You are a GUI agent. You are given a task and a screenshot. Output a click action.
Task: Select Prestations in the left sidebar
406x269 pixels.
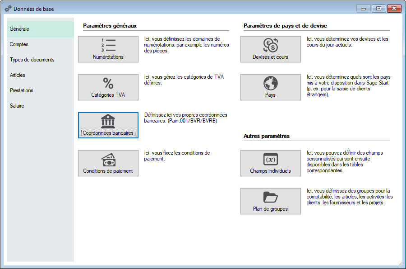pyautogui.click(x=41, y=90)
